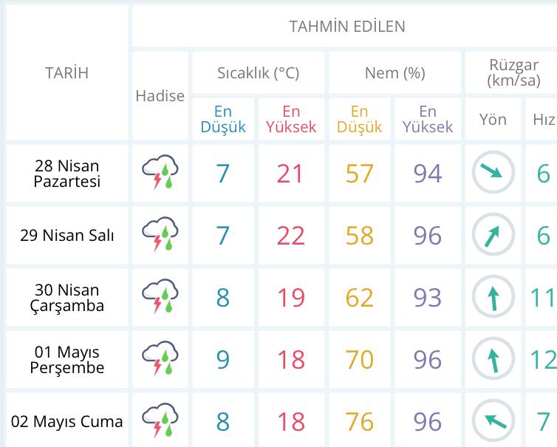Image resolution: width=557 pixels, height=447 pixels.
Task: Click thunderstorm icon for 30 Nisan Çarşamba
Action: tap(160, 297)
